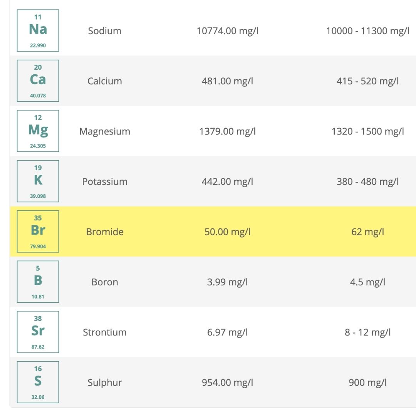Select Strontium's 8 - 12 mg/l range

pos(367,332)
